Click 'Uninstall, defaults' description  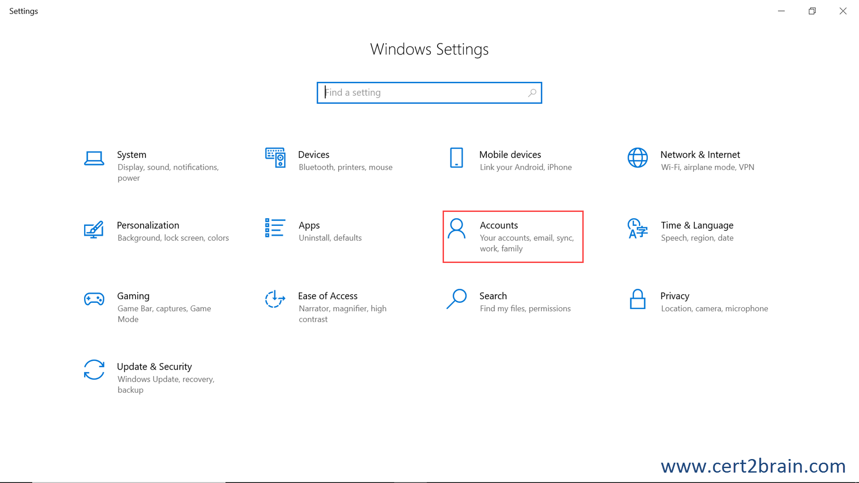coord(330,238)
